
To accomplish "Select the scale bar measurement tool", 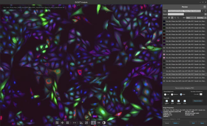I will (75, 123).
